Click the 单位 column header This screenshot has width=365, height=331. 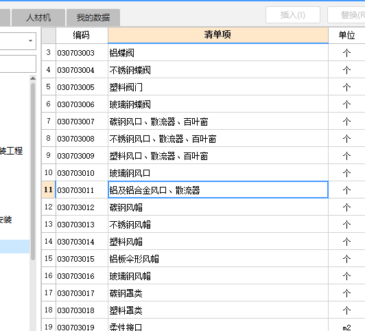(x=346, y=35)
